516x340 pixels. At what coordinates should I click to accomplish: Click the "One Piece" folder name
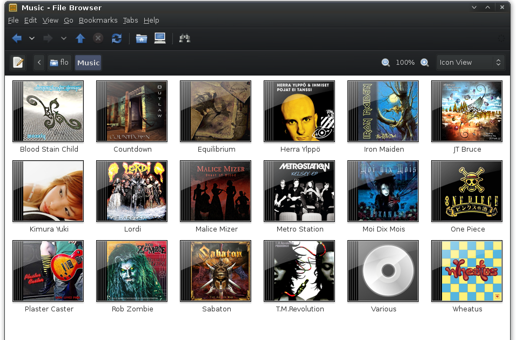click(x=467, y=229)
